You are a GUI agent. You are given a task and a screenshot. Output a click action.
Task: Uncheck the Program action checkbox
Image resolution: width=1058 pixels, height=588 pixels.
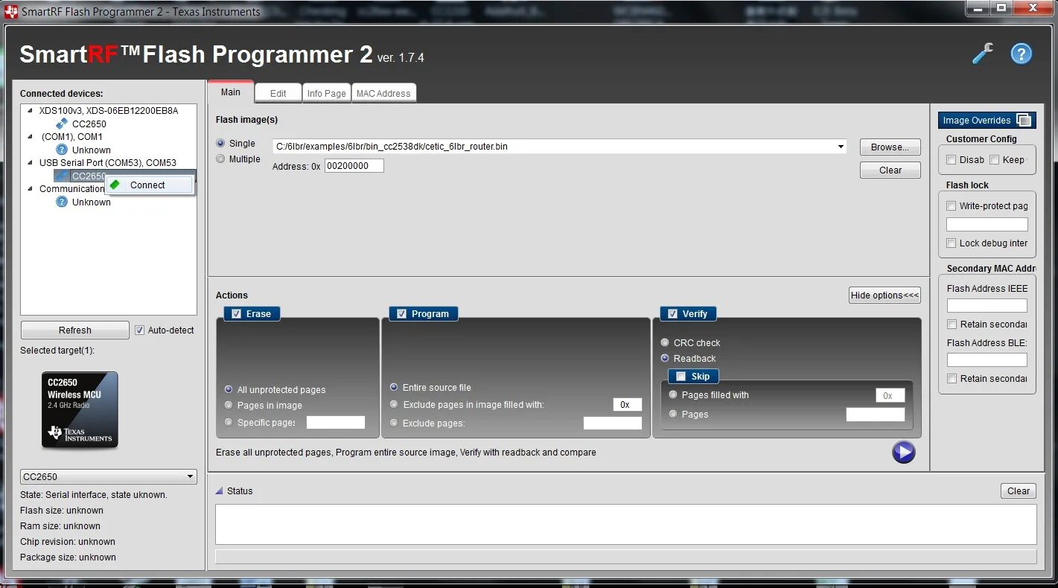[x=402, y=313]
